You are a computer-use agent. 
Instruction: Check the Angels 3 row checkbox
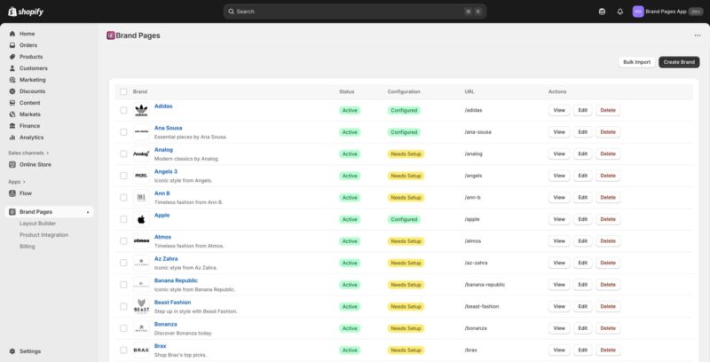(123, 176)
